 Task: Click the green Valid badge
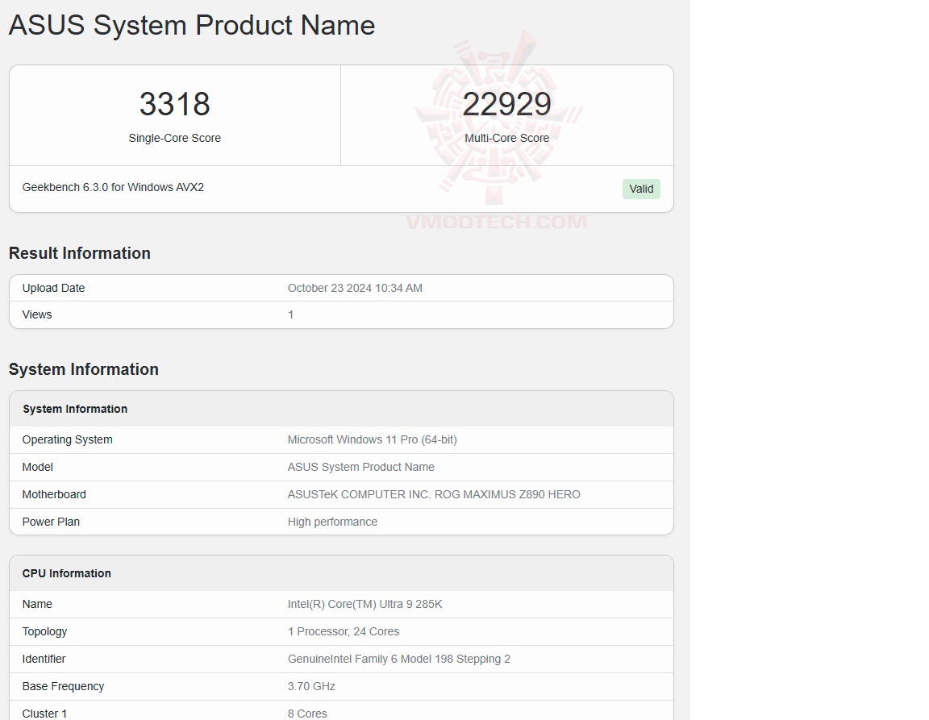(641, 189)
